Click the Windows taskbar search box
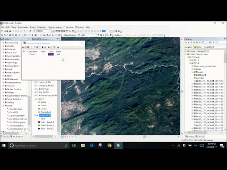227x170 pixels. (39, 145)
